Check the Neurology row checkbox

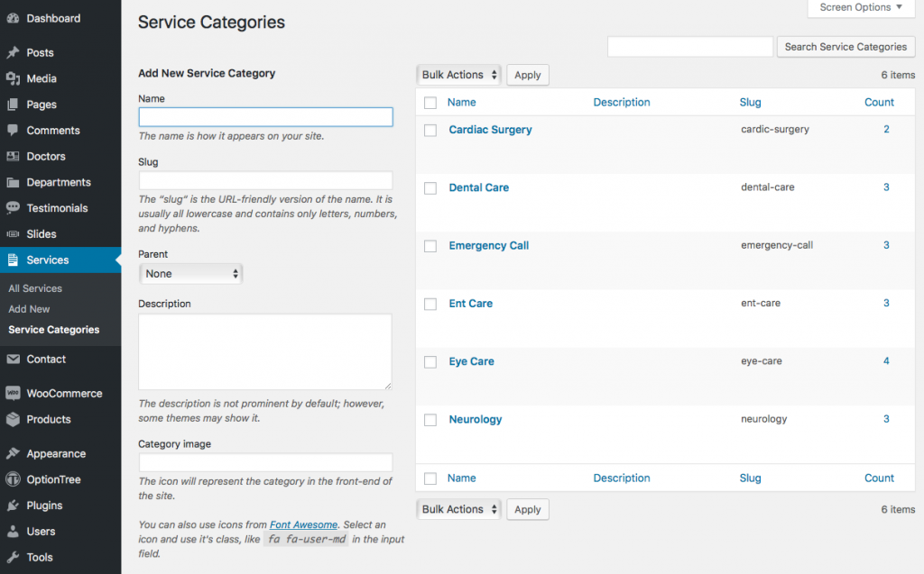click(430, 419)
